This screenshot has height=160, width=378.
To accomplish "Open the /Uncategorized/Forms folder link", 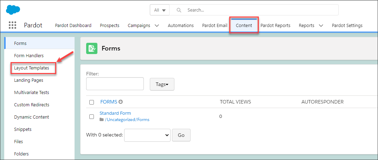I will coord(127,120).
